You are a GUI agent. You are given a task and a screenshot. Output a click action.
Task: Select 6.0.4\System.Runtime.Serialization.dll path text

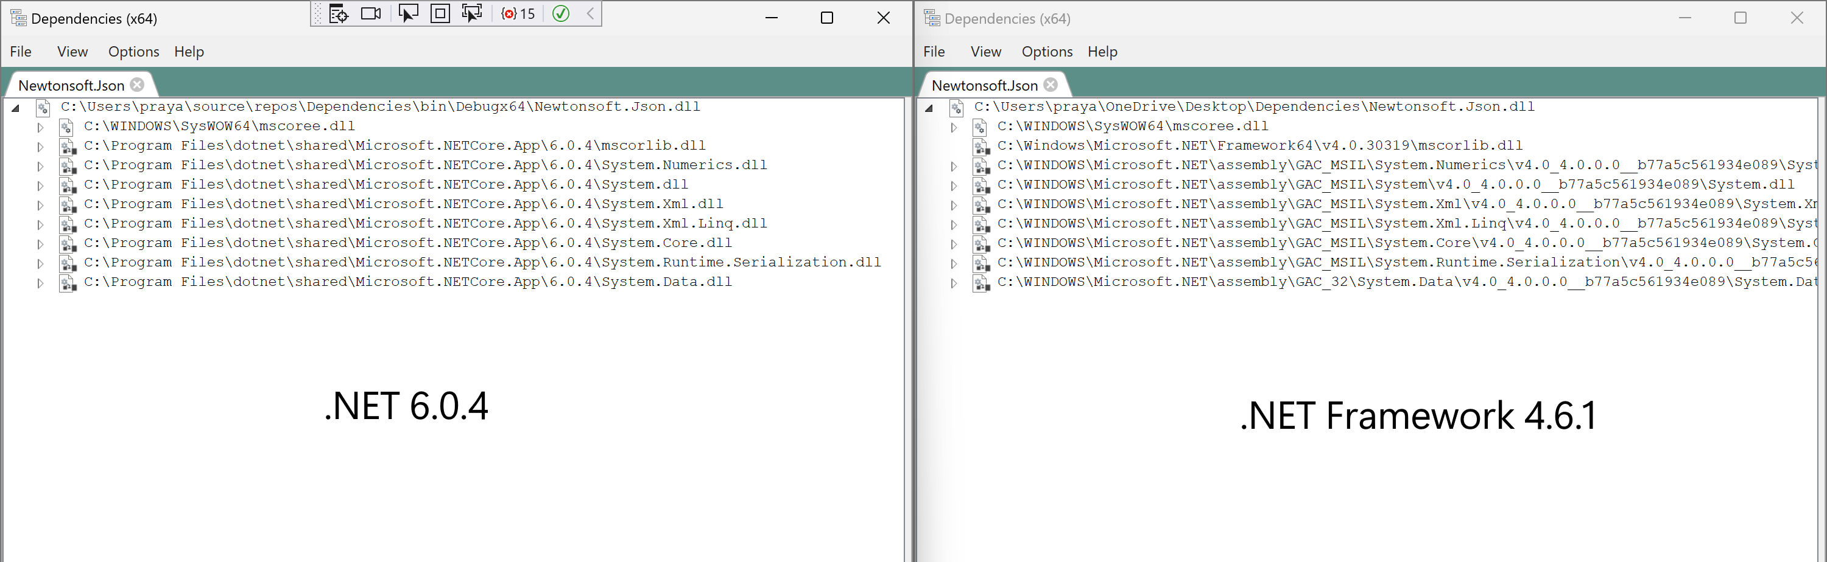482,262
